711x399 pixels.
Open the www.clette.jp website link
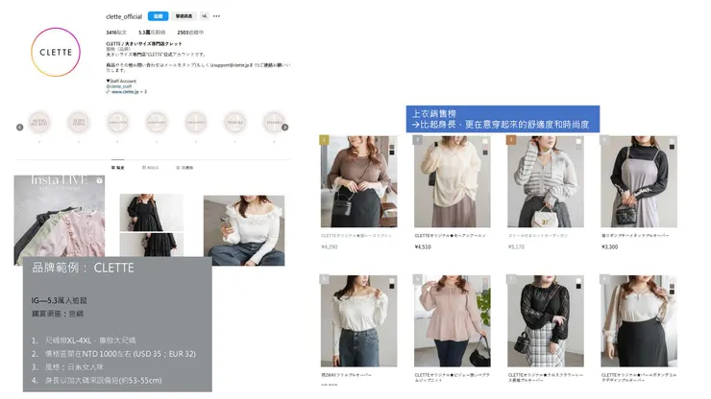pyautogui.click(x=126, y=91)
